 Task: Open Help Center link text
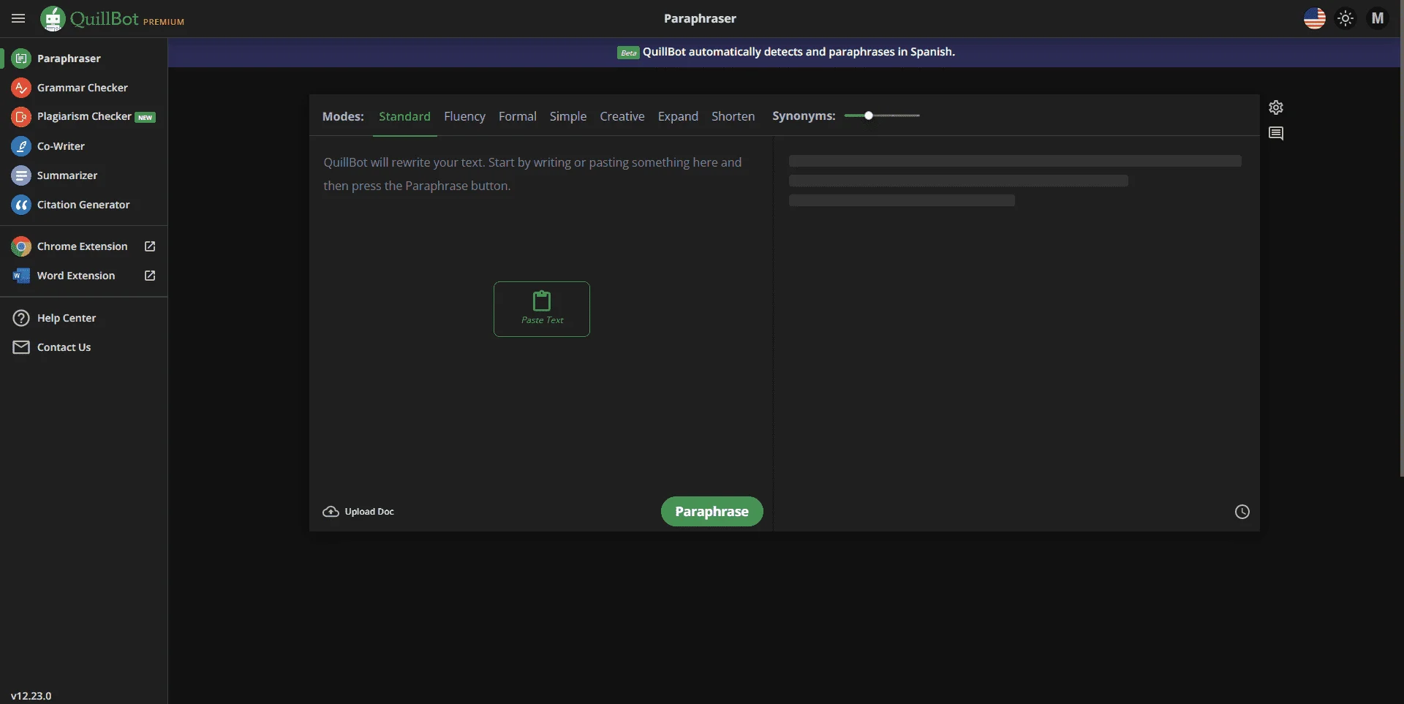coord(67,318)
